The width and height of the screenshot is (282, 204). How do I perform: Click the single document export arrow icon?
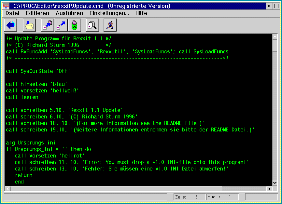tap(61, 25)
